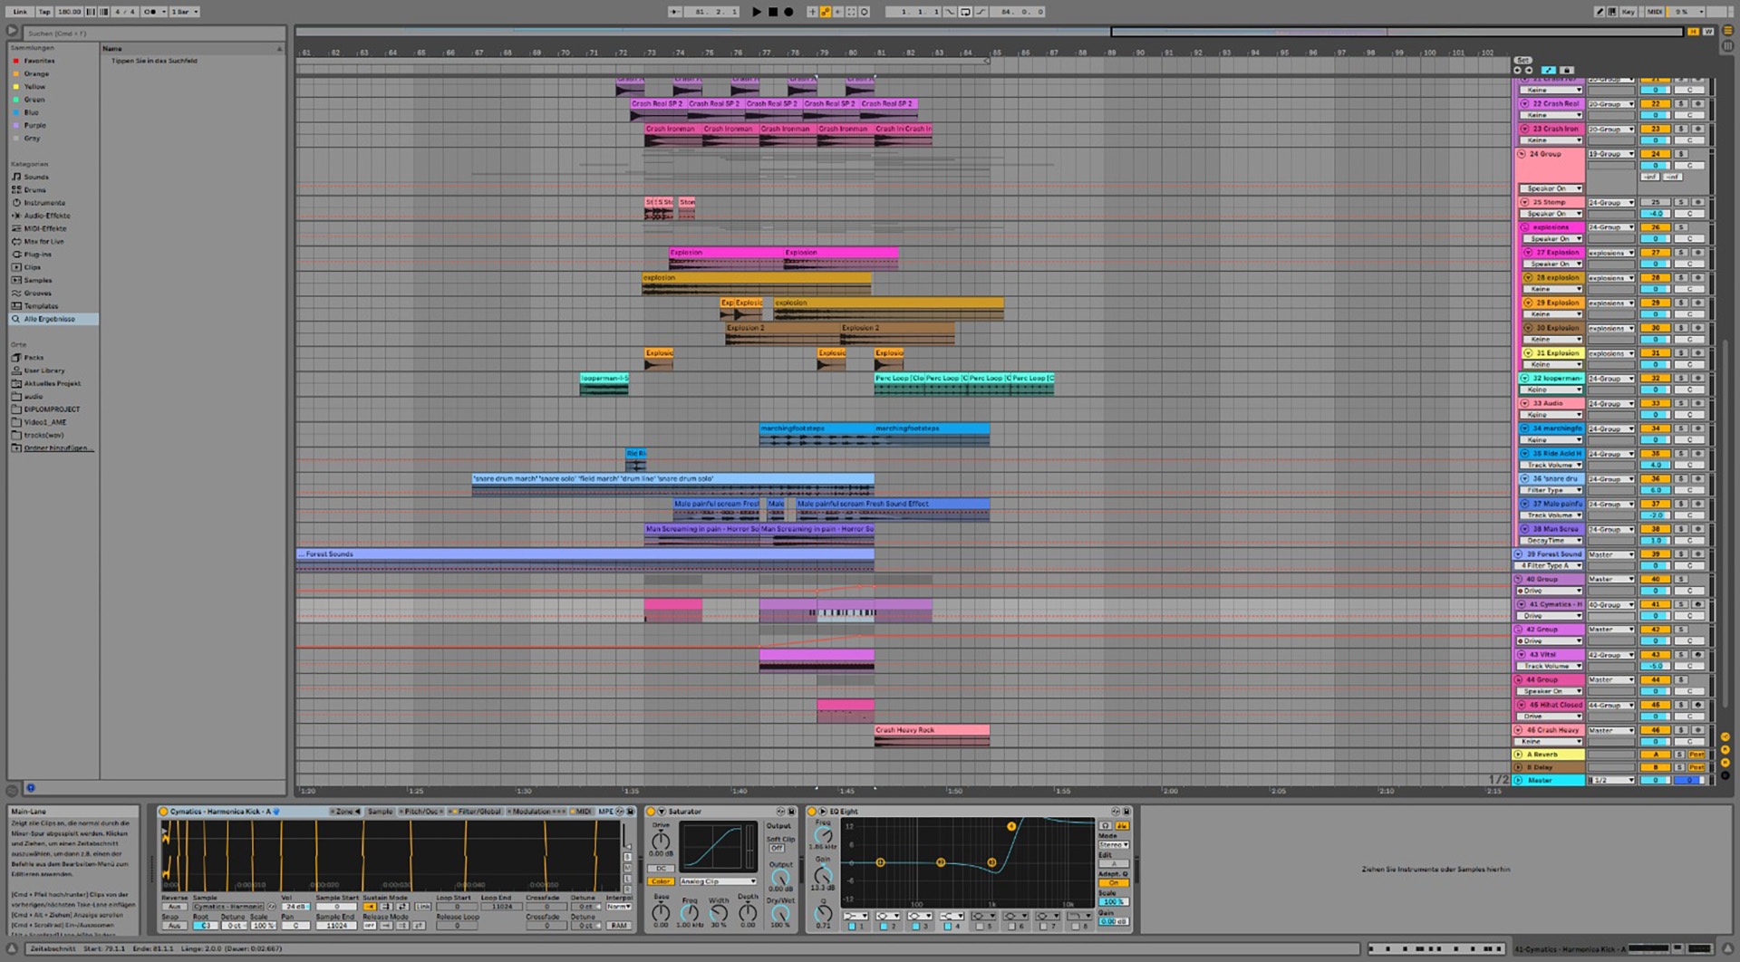Toggle the Saturator device activator
Image resolution: width=1740 pixels, height=962 pixels.
pos(651,812)
